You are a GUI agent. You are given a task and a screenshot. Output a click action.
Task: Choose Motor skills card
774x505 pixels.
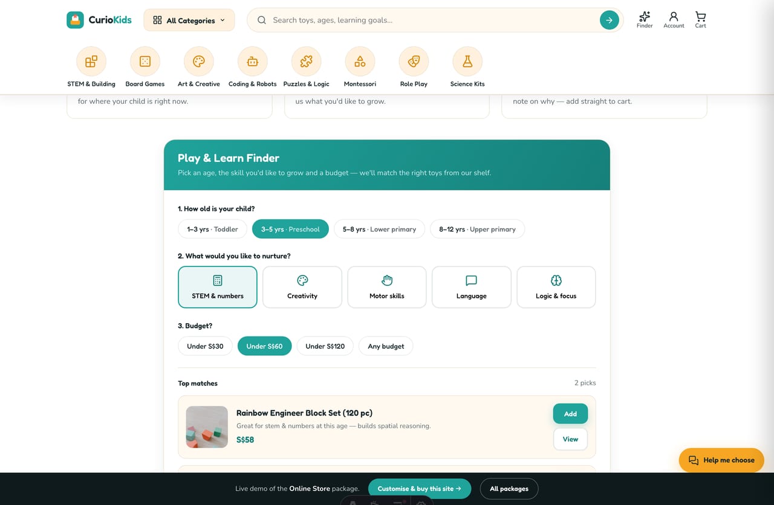click(387, 287)
